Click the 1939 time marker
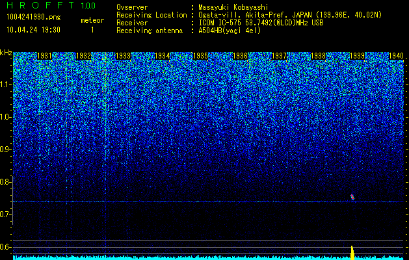Image resolution: width=409 pixels, height=260 pixels. (358, 56)
